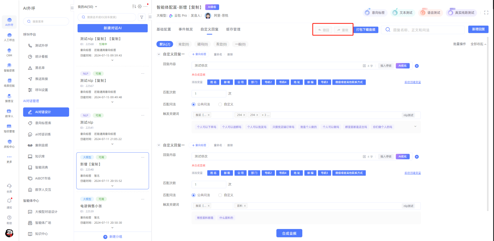494x241 pixels.
Task: Click the 回复名称 search input field
Action: [425, 30]
